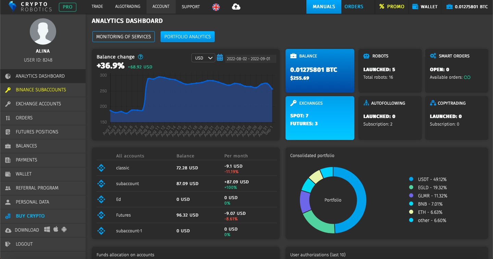The width and height of the screenshot is (493, 259).
Task: Click the infinity symbol for available orders
Action: pos(467,77)
